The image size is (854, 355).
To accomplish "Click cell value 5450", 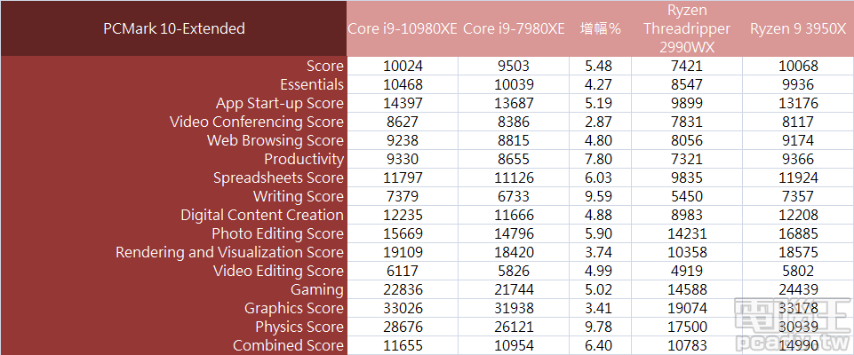I will click(x=687, y=196).
